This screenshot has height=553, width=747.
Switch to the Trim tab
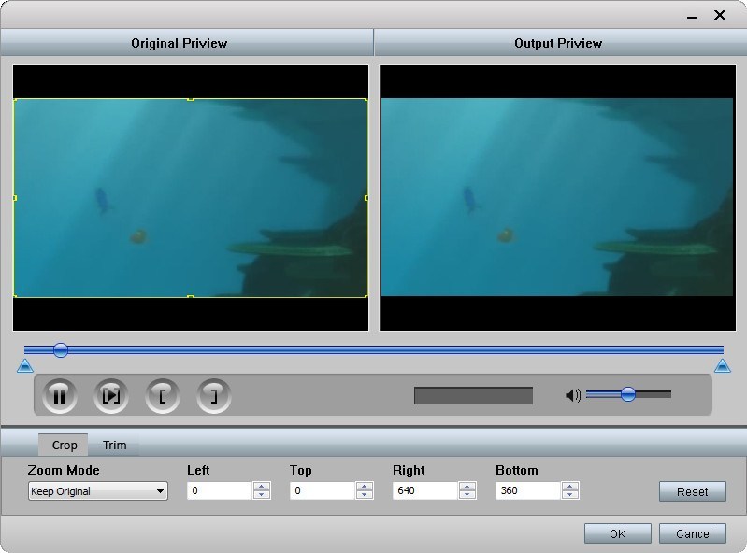tap(114, 445)
